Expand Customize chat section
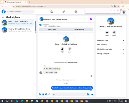The image size is (129, 103). click(111, 40)
